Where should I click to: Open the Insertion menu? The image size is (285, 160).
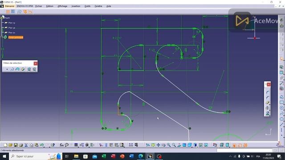(x=76, y=6)
